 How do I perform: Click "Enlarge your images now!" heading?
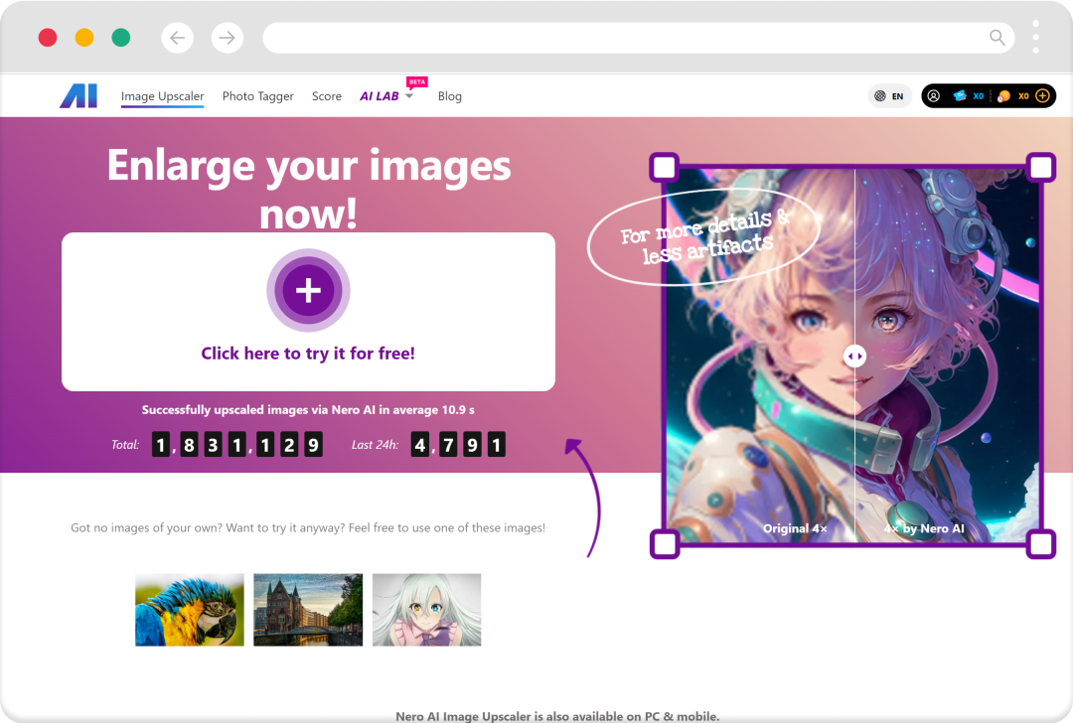pyautogui.click(x=309, y=190)
